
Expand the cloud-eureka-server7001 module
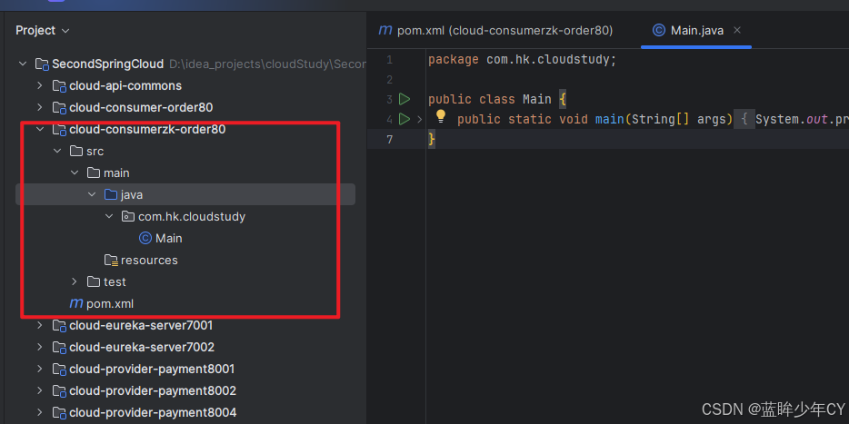tap(39, 325)
